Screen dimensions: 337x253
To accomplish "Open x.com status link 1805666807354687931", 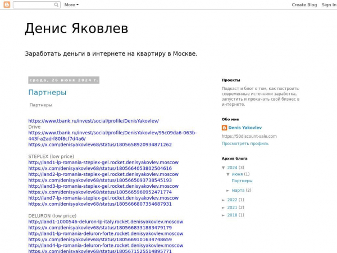I will click(x=100, y=204).
